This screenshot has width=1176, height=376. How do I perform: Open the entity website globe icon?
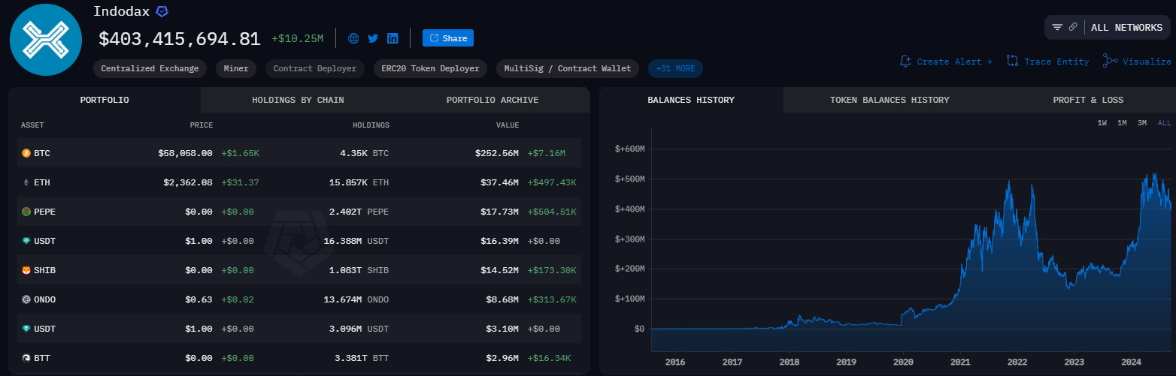coord(353,38)
